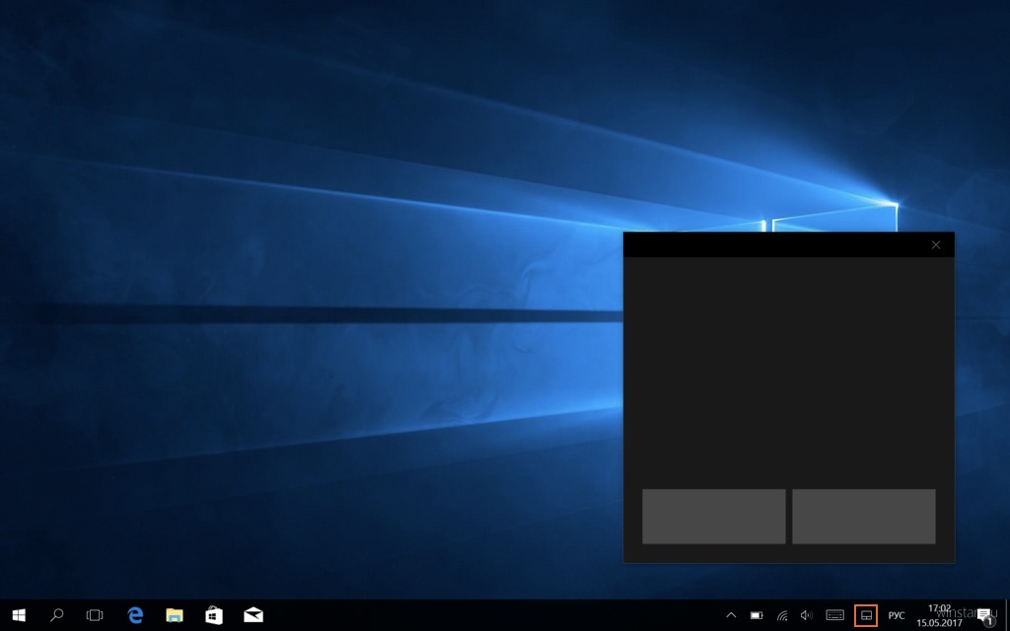
Task: Toggle the virtual touchpad tray icon
Action: click(866, 615)
